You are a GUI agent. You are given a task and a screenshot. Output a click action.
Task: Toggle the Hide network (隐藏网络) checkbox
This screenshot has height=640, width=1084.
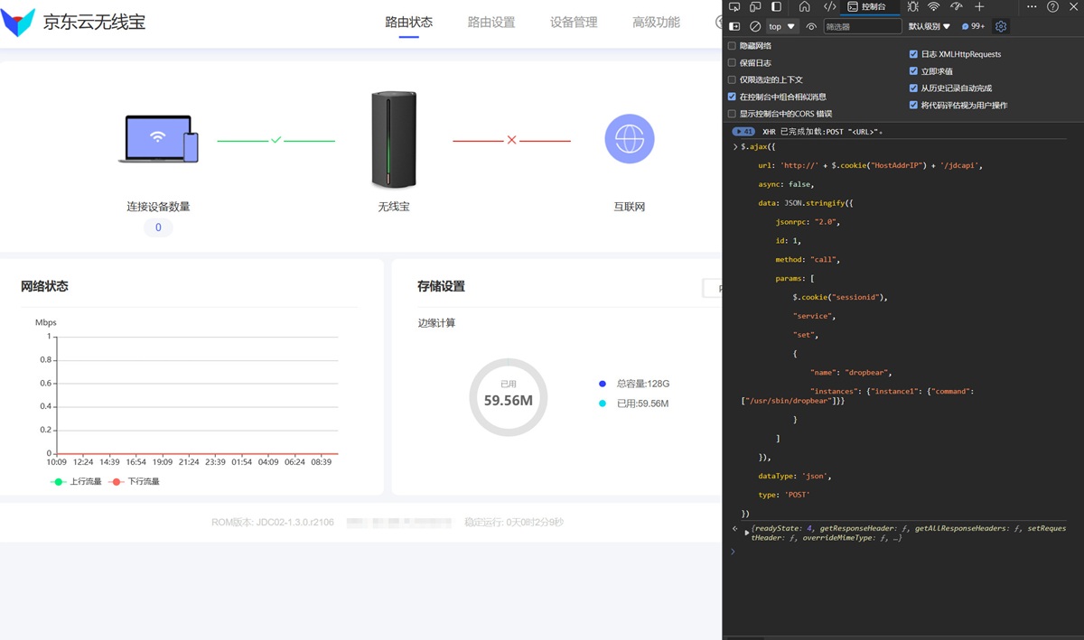tap(732, 46)
